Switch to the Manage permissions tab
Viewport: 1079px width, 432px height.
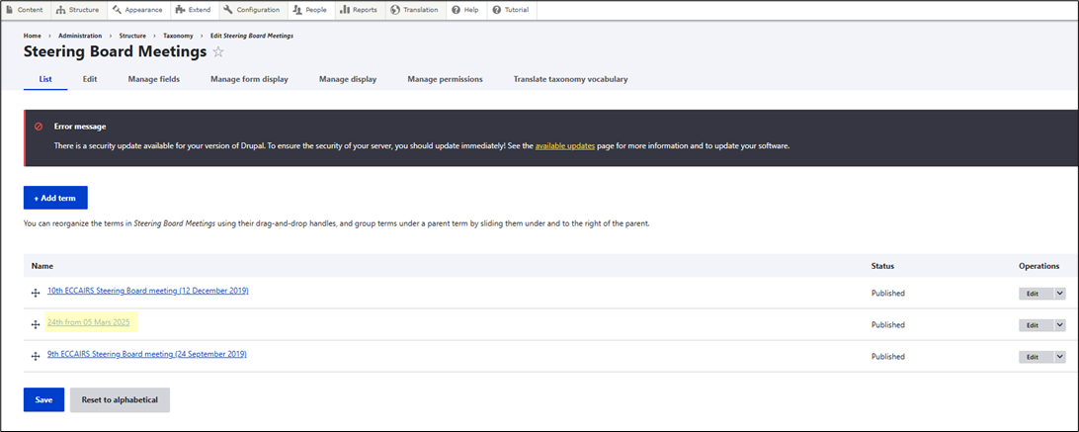click(445, 79)
